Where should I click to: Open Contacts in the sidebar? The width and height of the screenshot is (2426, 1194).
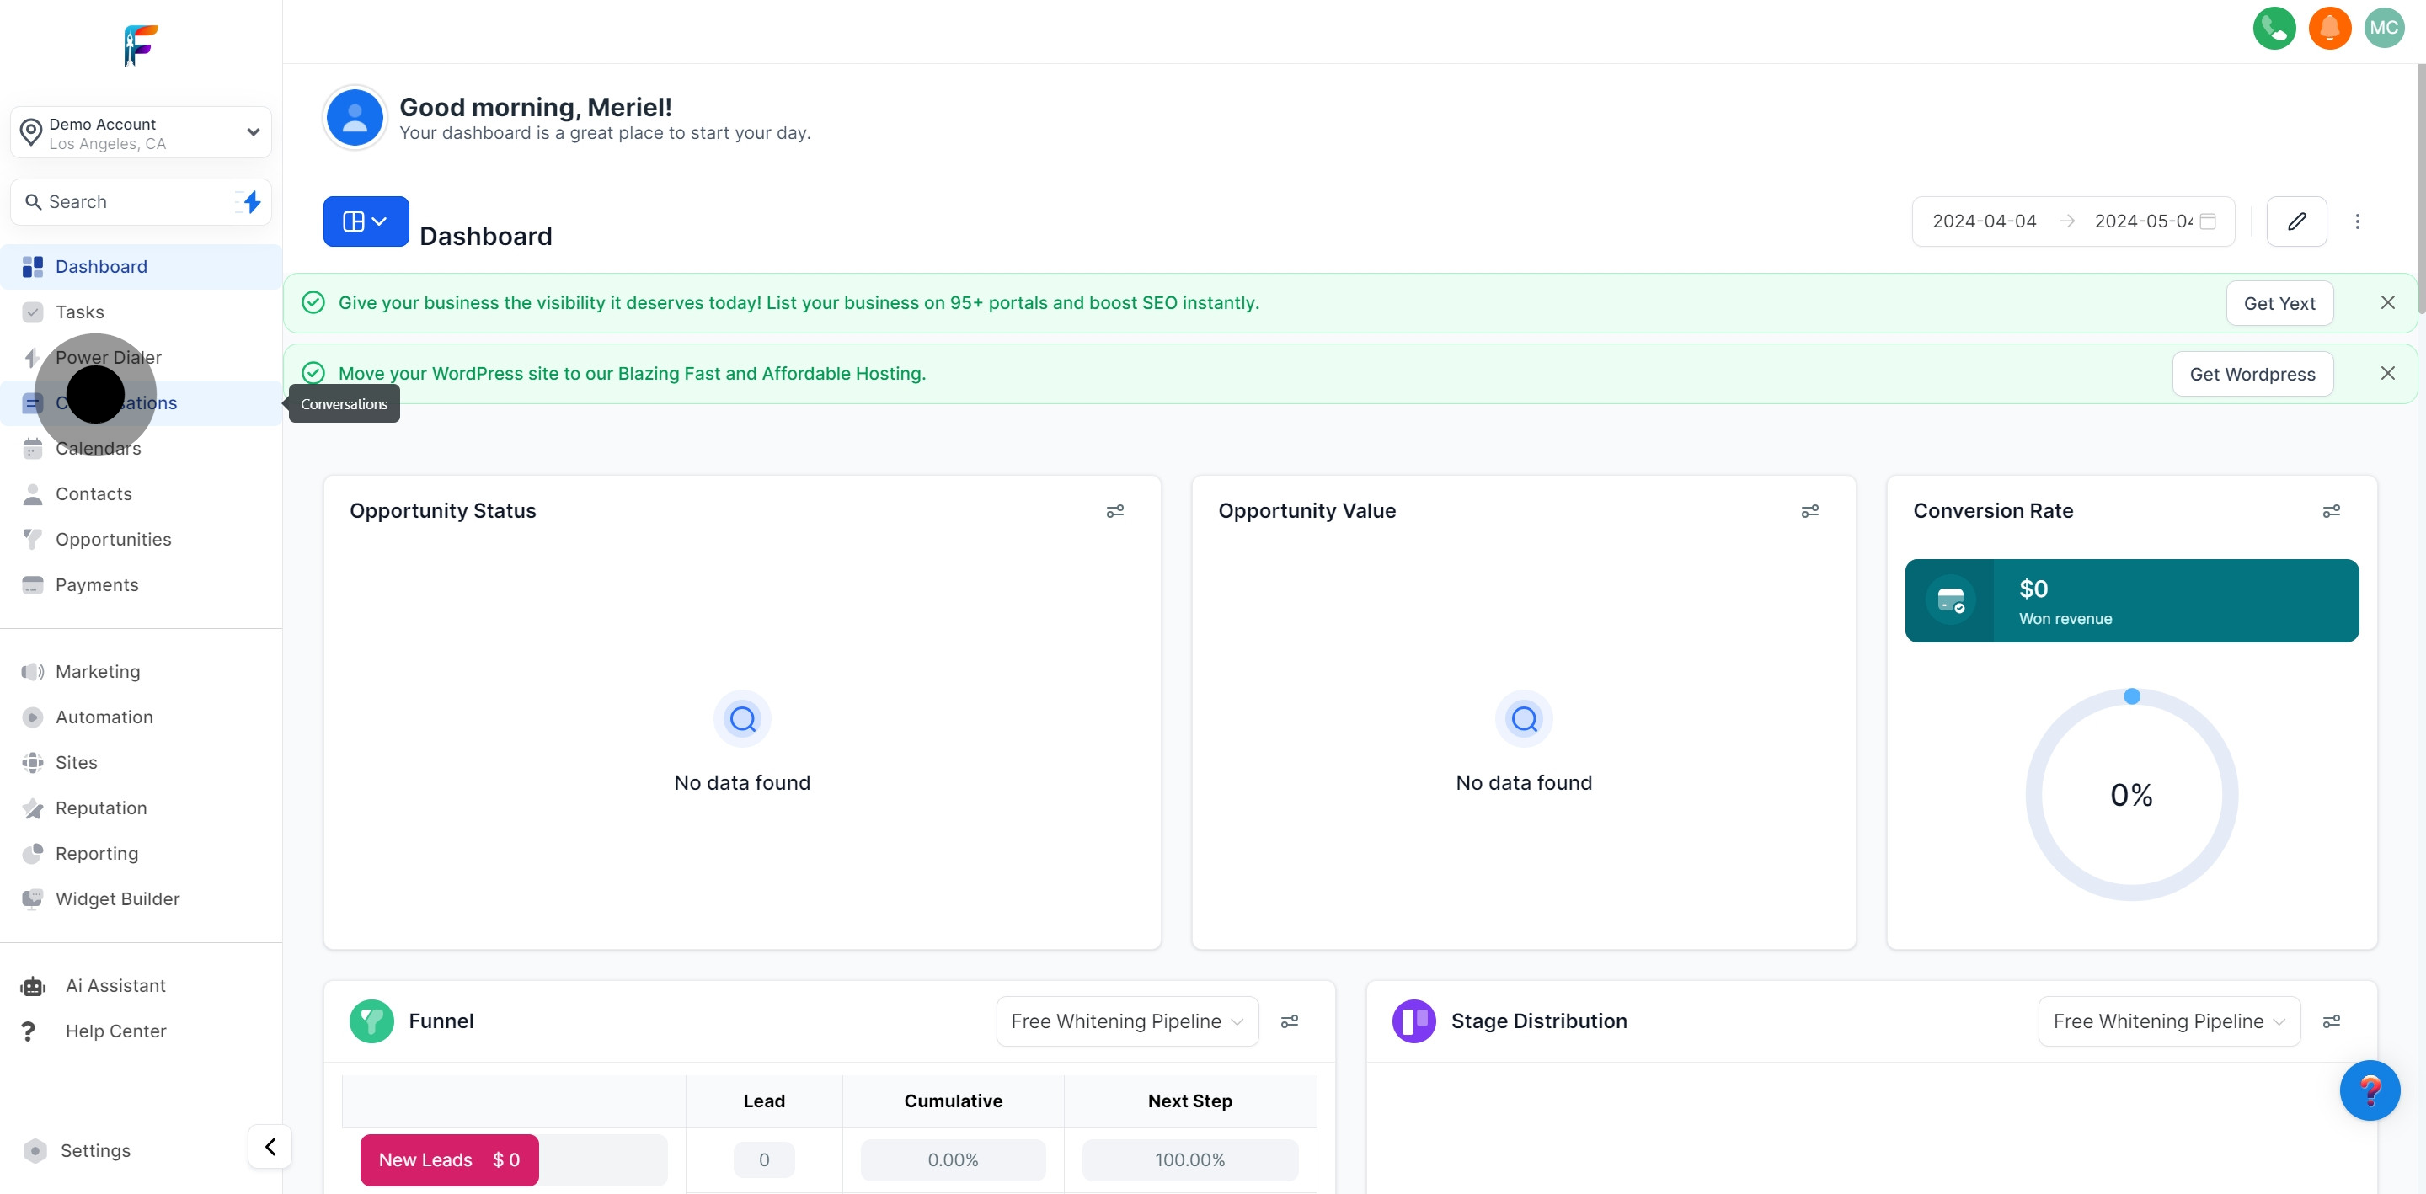(94, 494)
